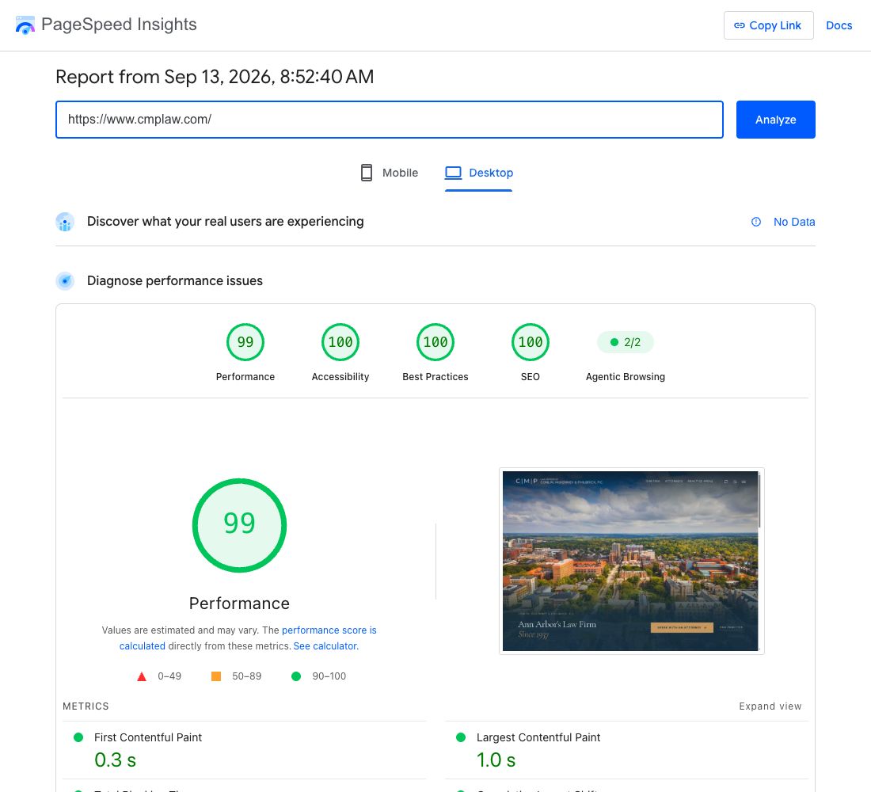The width and height of the screenshot is (871, 792).
Task: Click the Agentic Browsing 2/2 badge
Action: click(626, 342)
